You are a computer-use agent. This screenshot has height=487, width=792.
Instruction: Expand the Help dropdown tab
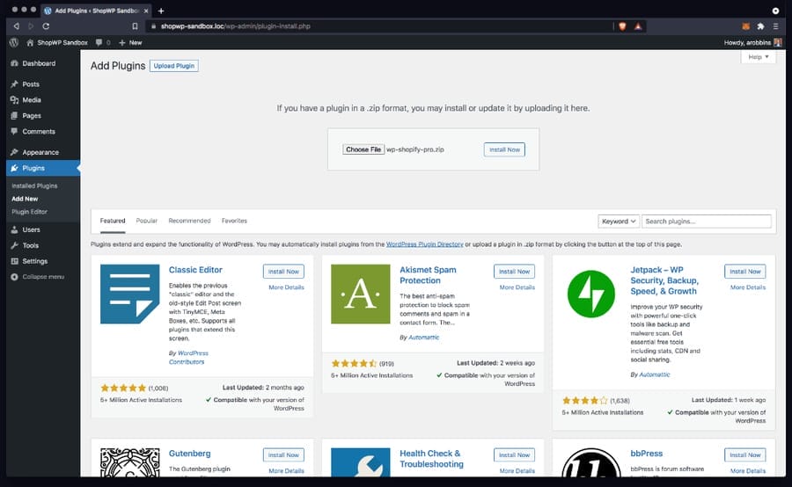(x=759, y=57)
